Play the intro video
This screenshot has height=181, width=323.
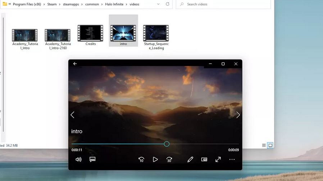point(155,159)
